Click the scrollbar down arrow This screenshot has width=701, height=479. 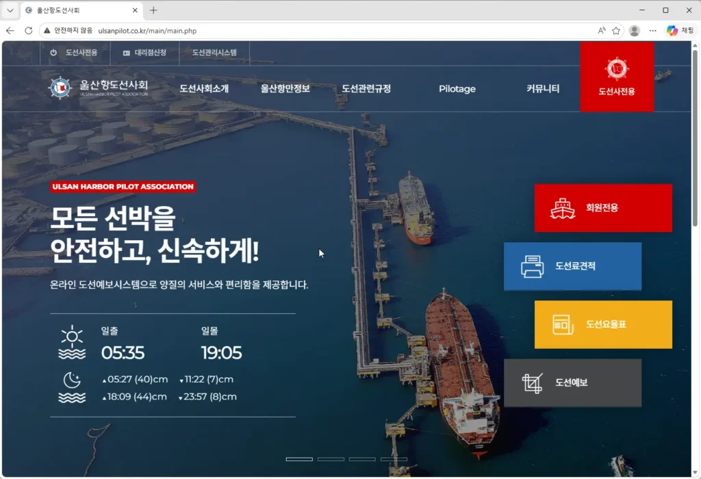(695, 472)
